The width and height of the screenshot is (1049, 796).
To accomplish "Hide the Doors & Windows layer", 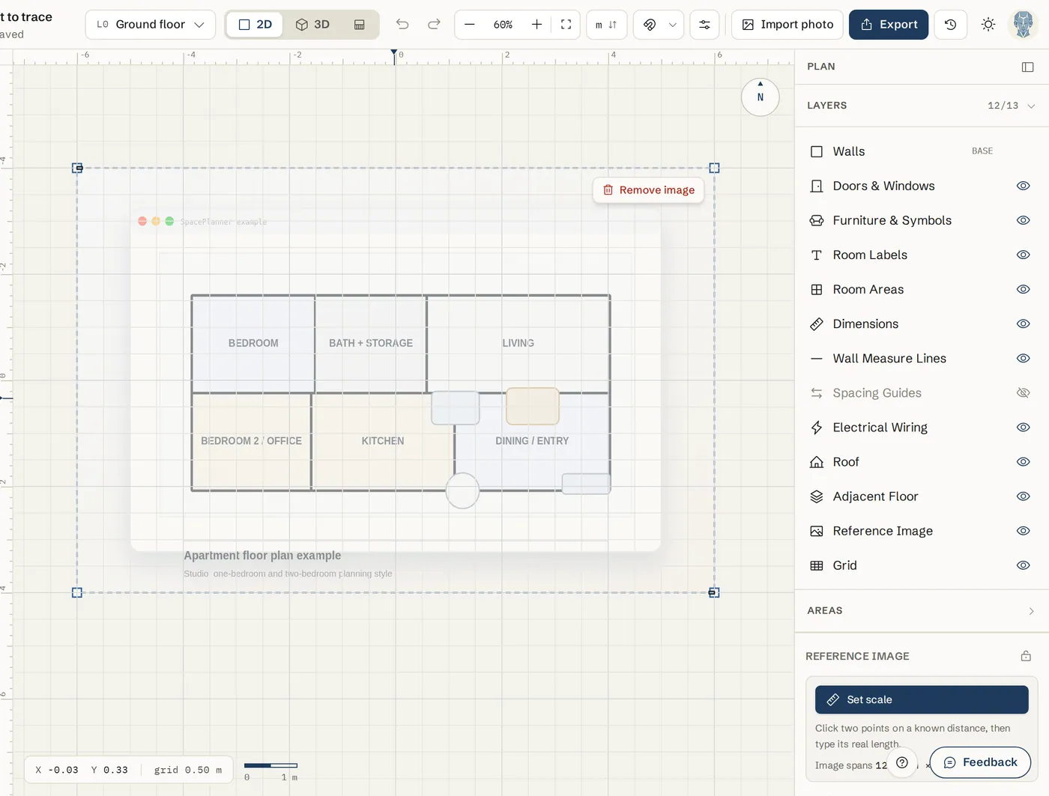I will click(1023, 186).
